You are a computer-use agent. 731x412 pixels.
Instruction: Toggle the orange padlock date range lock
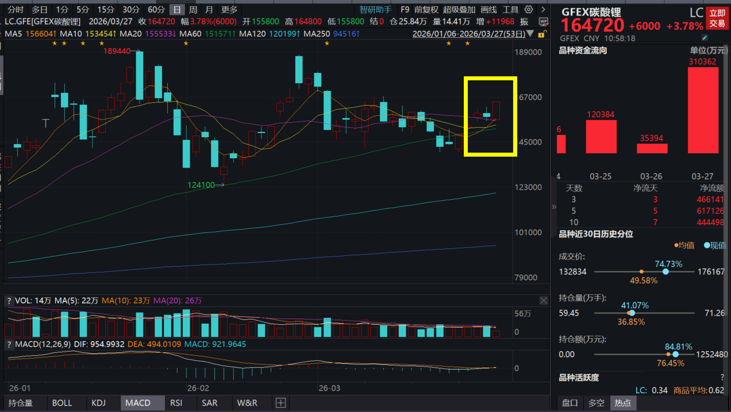pyautogui.click(x=541, y=34)
